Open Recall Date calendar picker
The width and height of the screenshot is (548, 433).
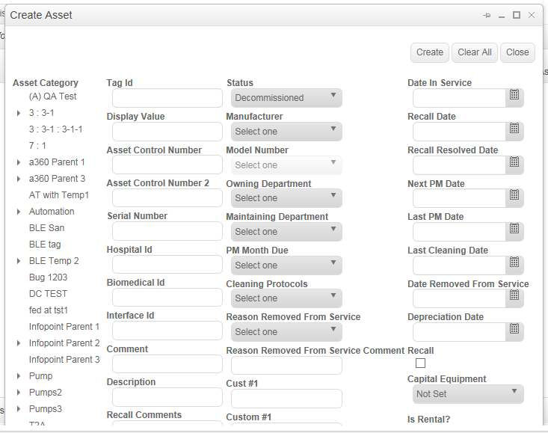(x=514, y=129)
